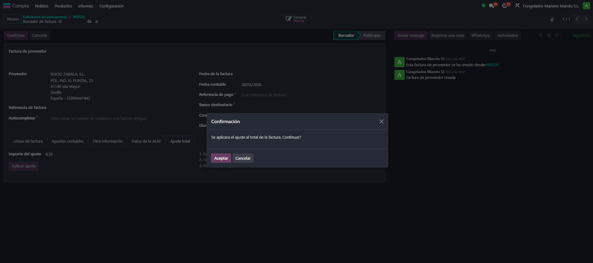Click the discard changes X icon
The height and width of the screenshot is (263, 593).
pos(97,22)
